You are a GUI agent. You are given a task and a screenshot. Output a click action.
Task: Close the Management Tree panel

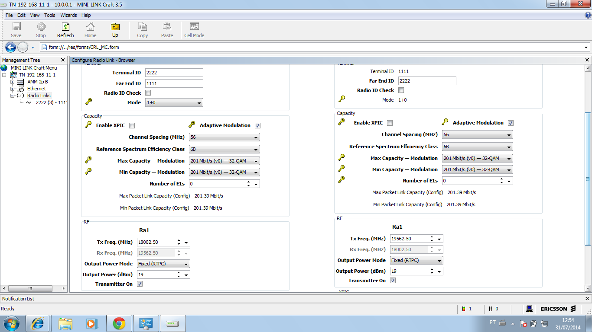tap(63, 60)
